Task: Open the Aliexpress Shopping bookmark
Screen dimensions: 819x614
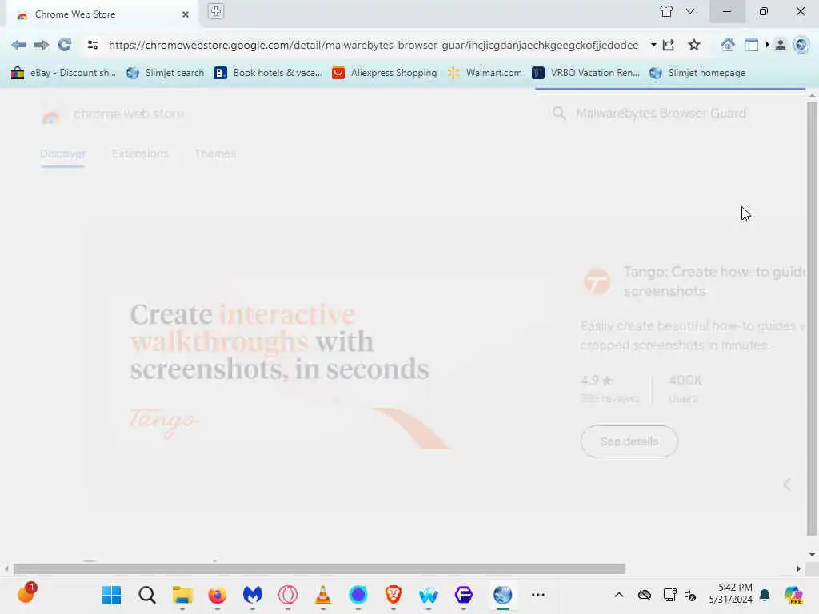Action: (x=385, y=73)
